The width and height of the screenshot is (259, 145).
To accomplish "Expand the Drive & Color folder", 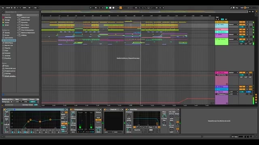I will (17, 20).
